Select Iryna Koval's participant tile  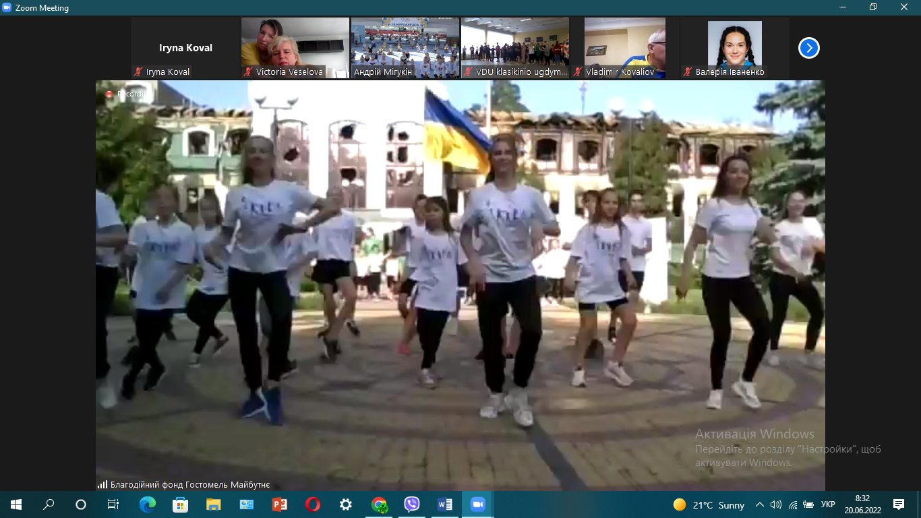point(185,49)
